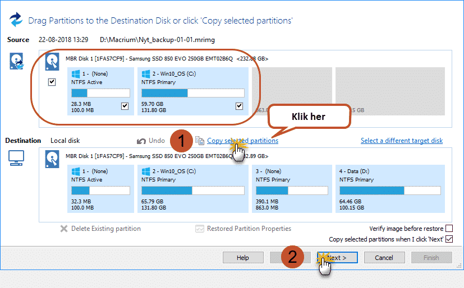The height and width of the screenshot is (288, 464).
Task: Click Copy selected partitions link
Action: [x=242, y=141]
